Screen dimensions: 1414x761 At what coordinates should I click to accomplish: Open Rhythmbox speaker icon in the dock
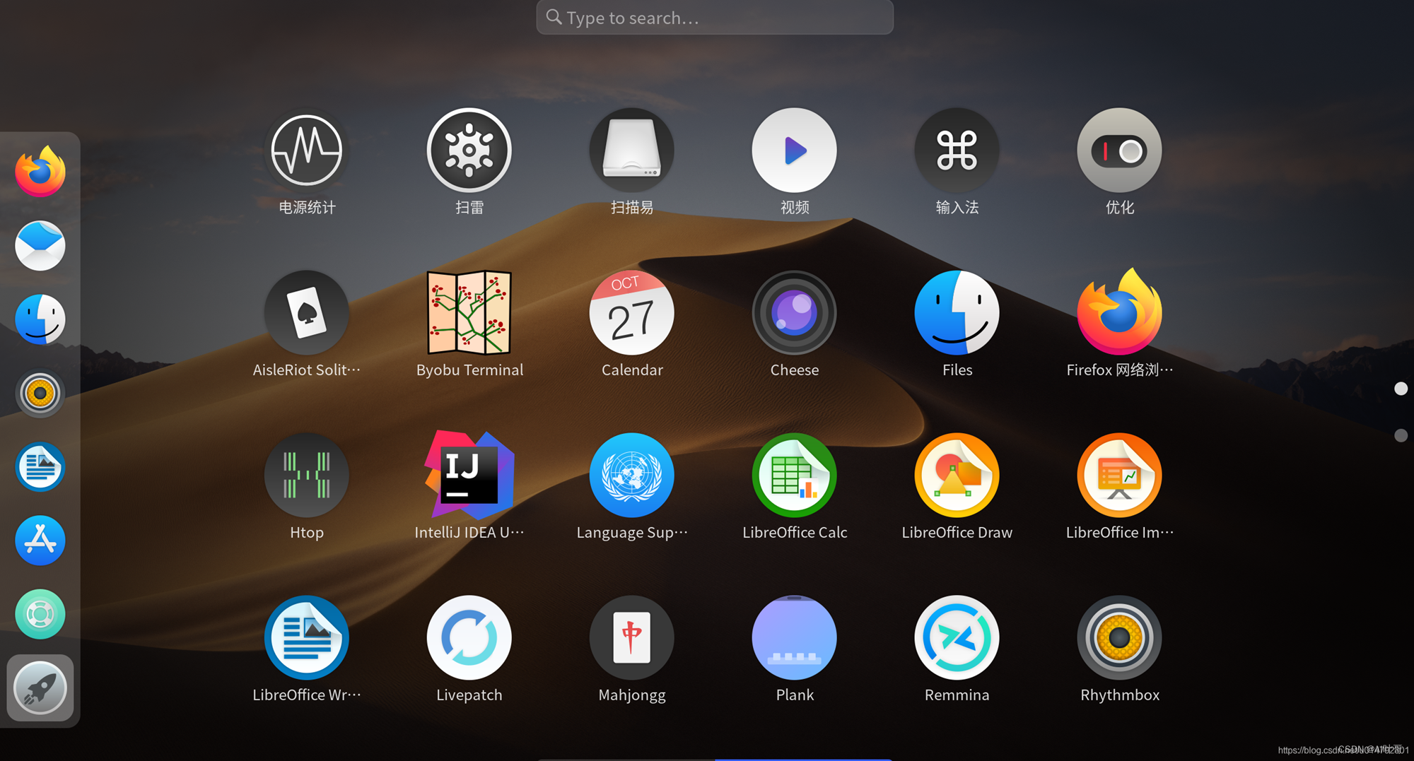click(x=40, y=393)
